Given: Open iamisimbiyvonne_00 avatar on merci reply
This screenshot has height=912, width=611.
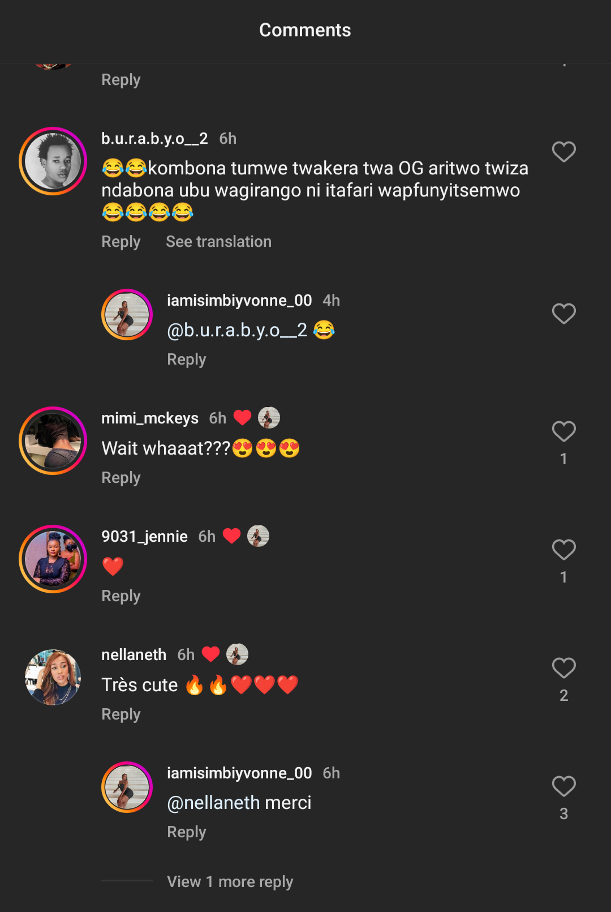Looking at the screenshot, I should click(x=127, y=787).
